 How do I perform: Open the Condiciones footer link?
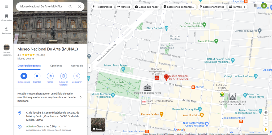tap(190, 134)
